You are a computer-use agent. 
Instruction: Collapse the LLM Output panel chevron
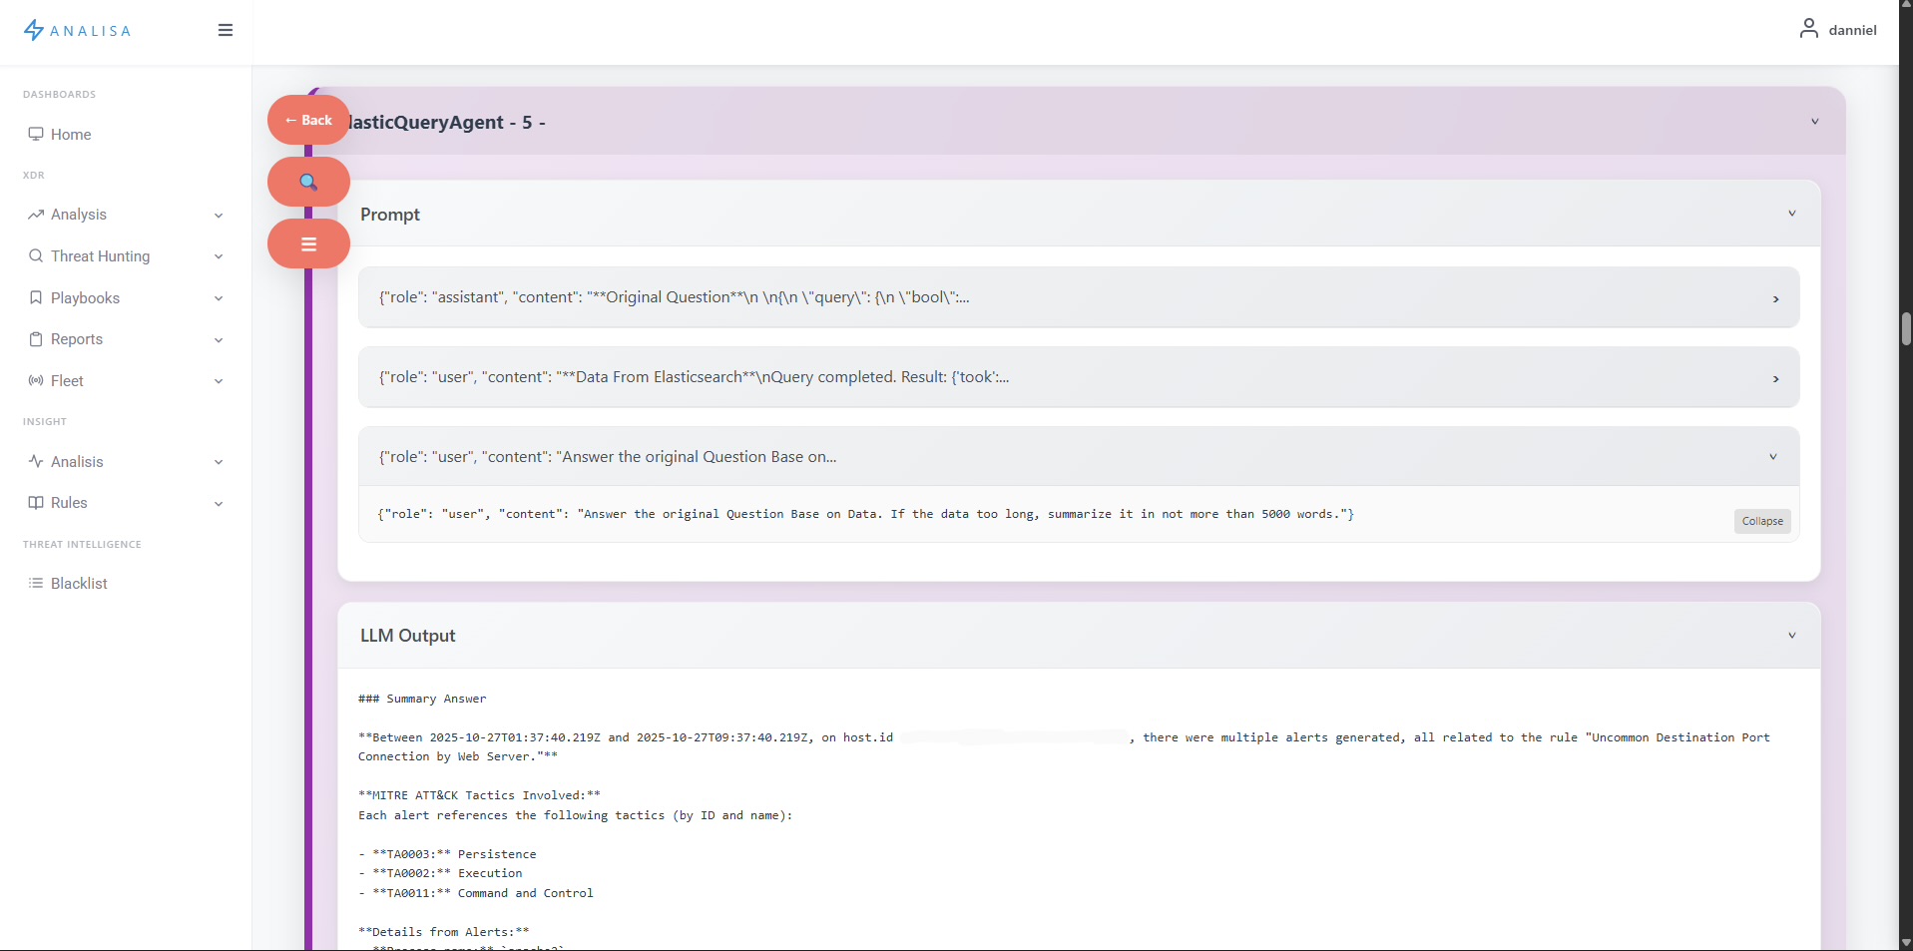[x=1792, y=636]
